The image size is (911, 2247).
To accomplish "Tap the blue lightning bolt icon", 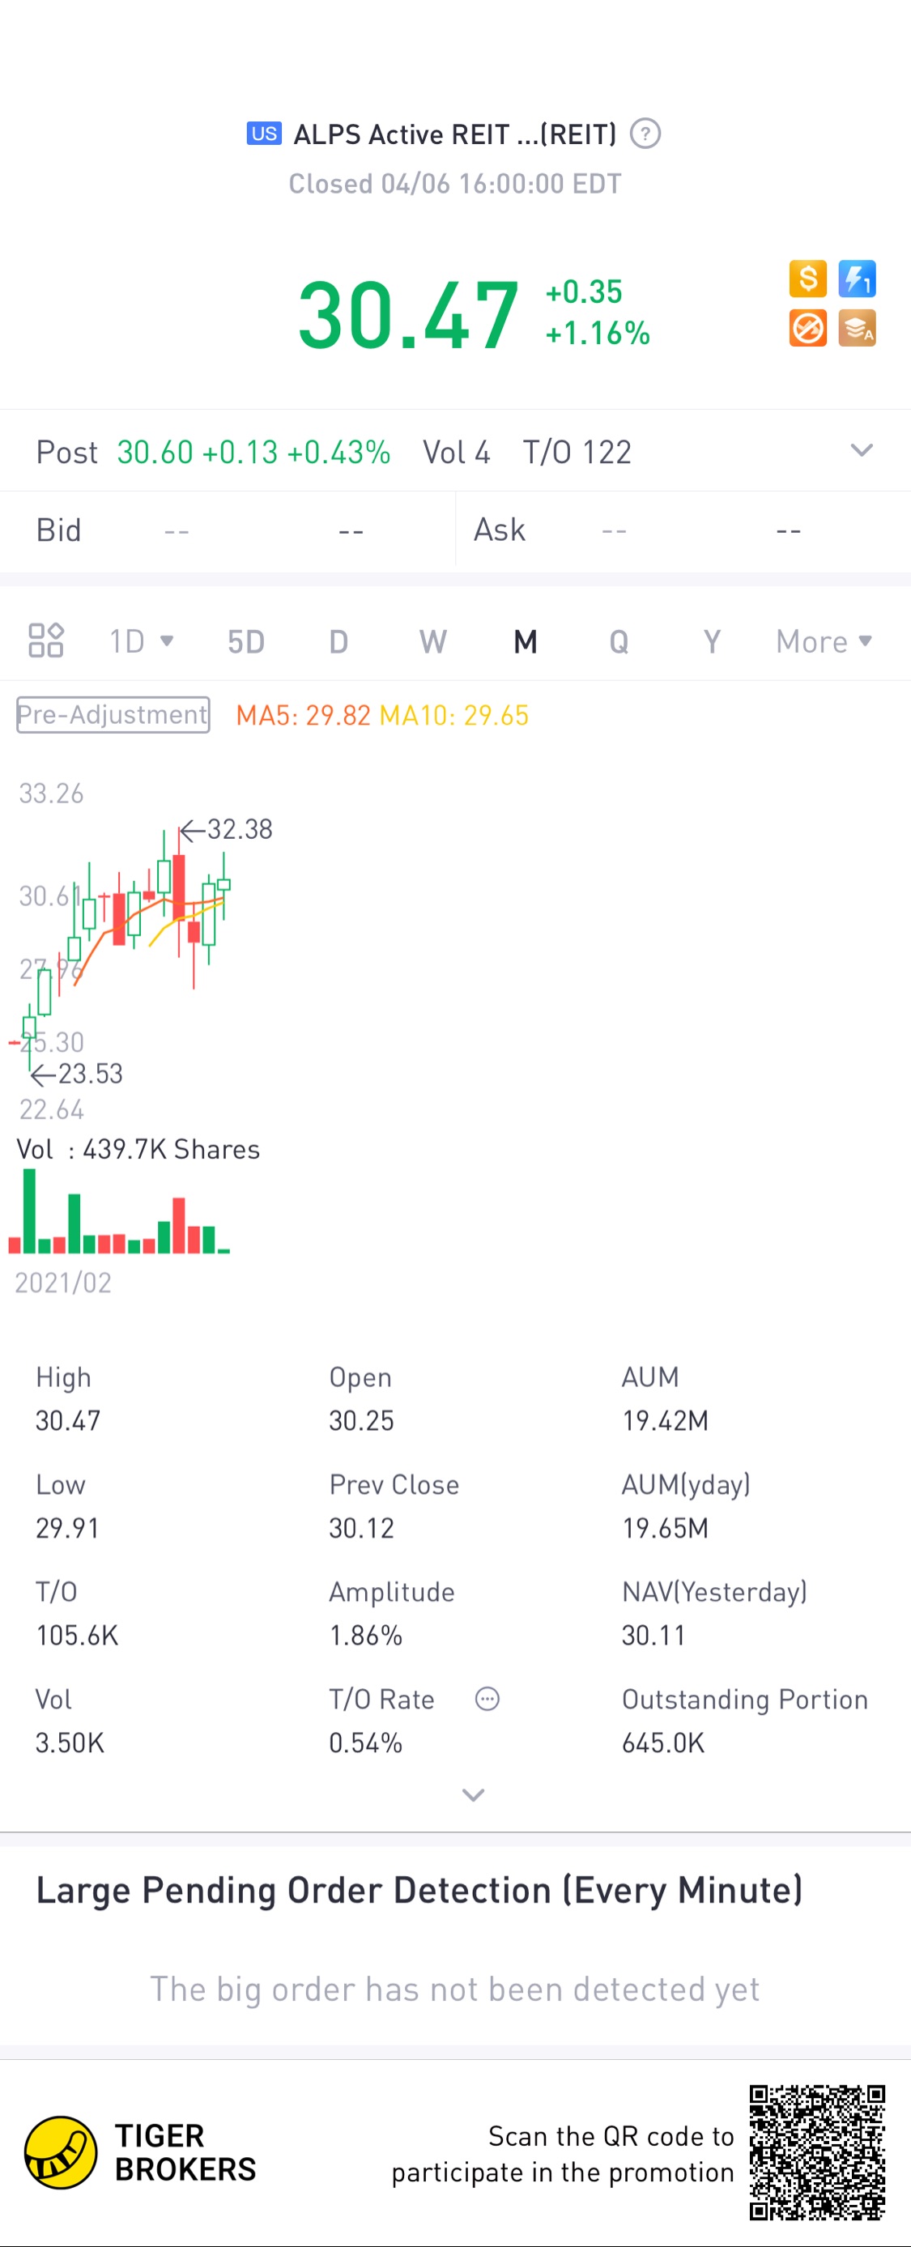I will pyautogui.click(x=857, y=279).
